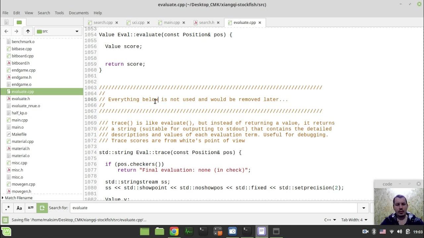Open the Search menu

coord(44,13)
